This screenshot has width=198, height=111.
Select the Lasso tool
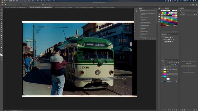[2, 13]
